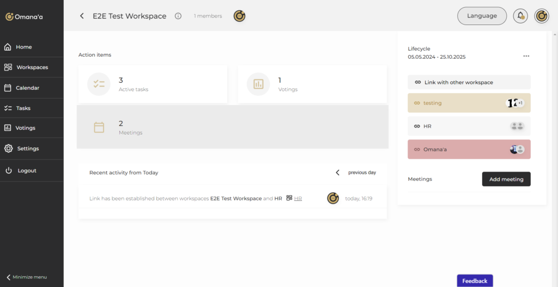Open the workspace info icon
Image resolution: width=558 pixels, height=287 pixels.
tap(178, 16)
